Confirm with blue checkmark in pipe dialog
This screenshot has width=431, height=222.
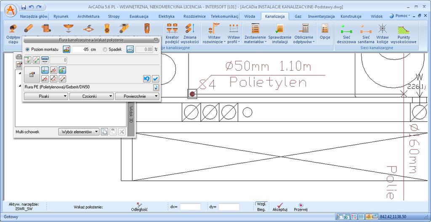[x=155, y=79]
